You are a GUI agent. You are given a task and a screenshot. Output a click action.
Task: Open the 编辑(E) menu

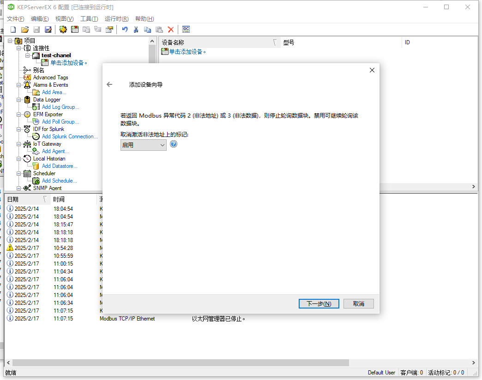pyautogui.click(x=40, y=19)
